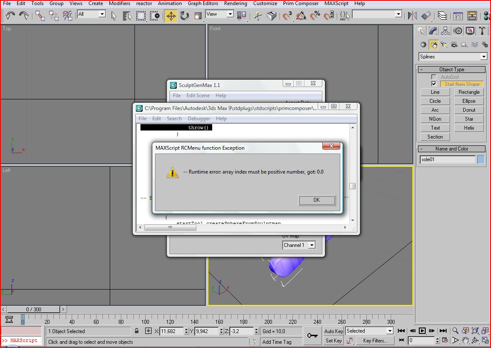Click the Redo arrow in main toolbar

pyautogui.click(x=24, y=15)
